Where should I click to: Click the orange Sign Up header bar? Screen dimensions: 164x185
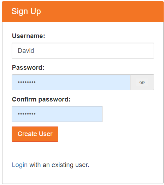(x=83, y=12)
